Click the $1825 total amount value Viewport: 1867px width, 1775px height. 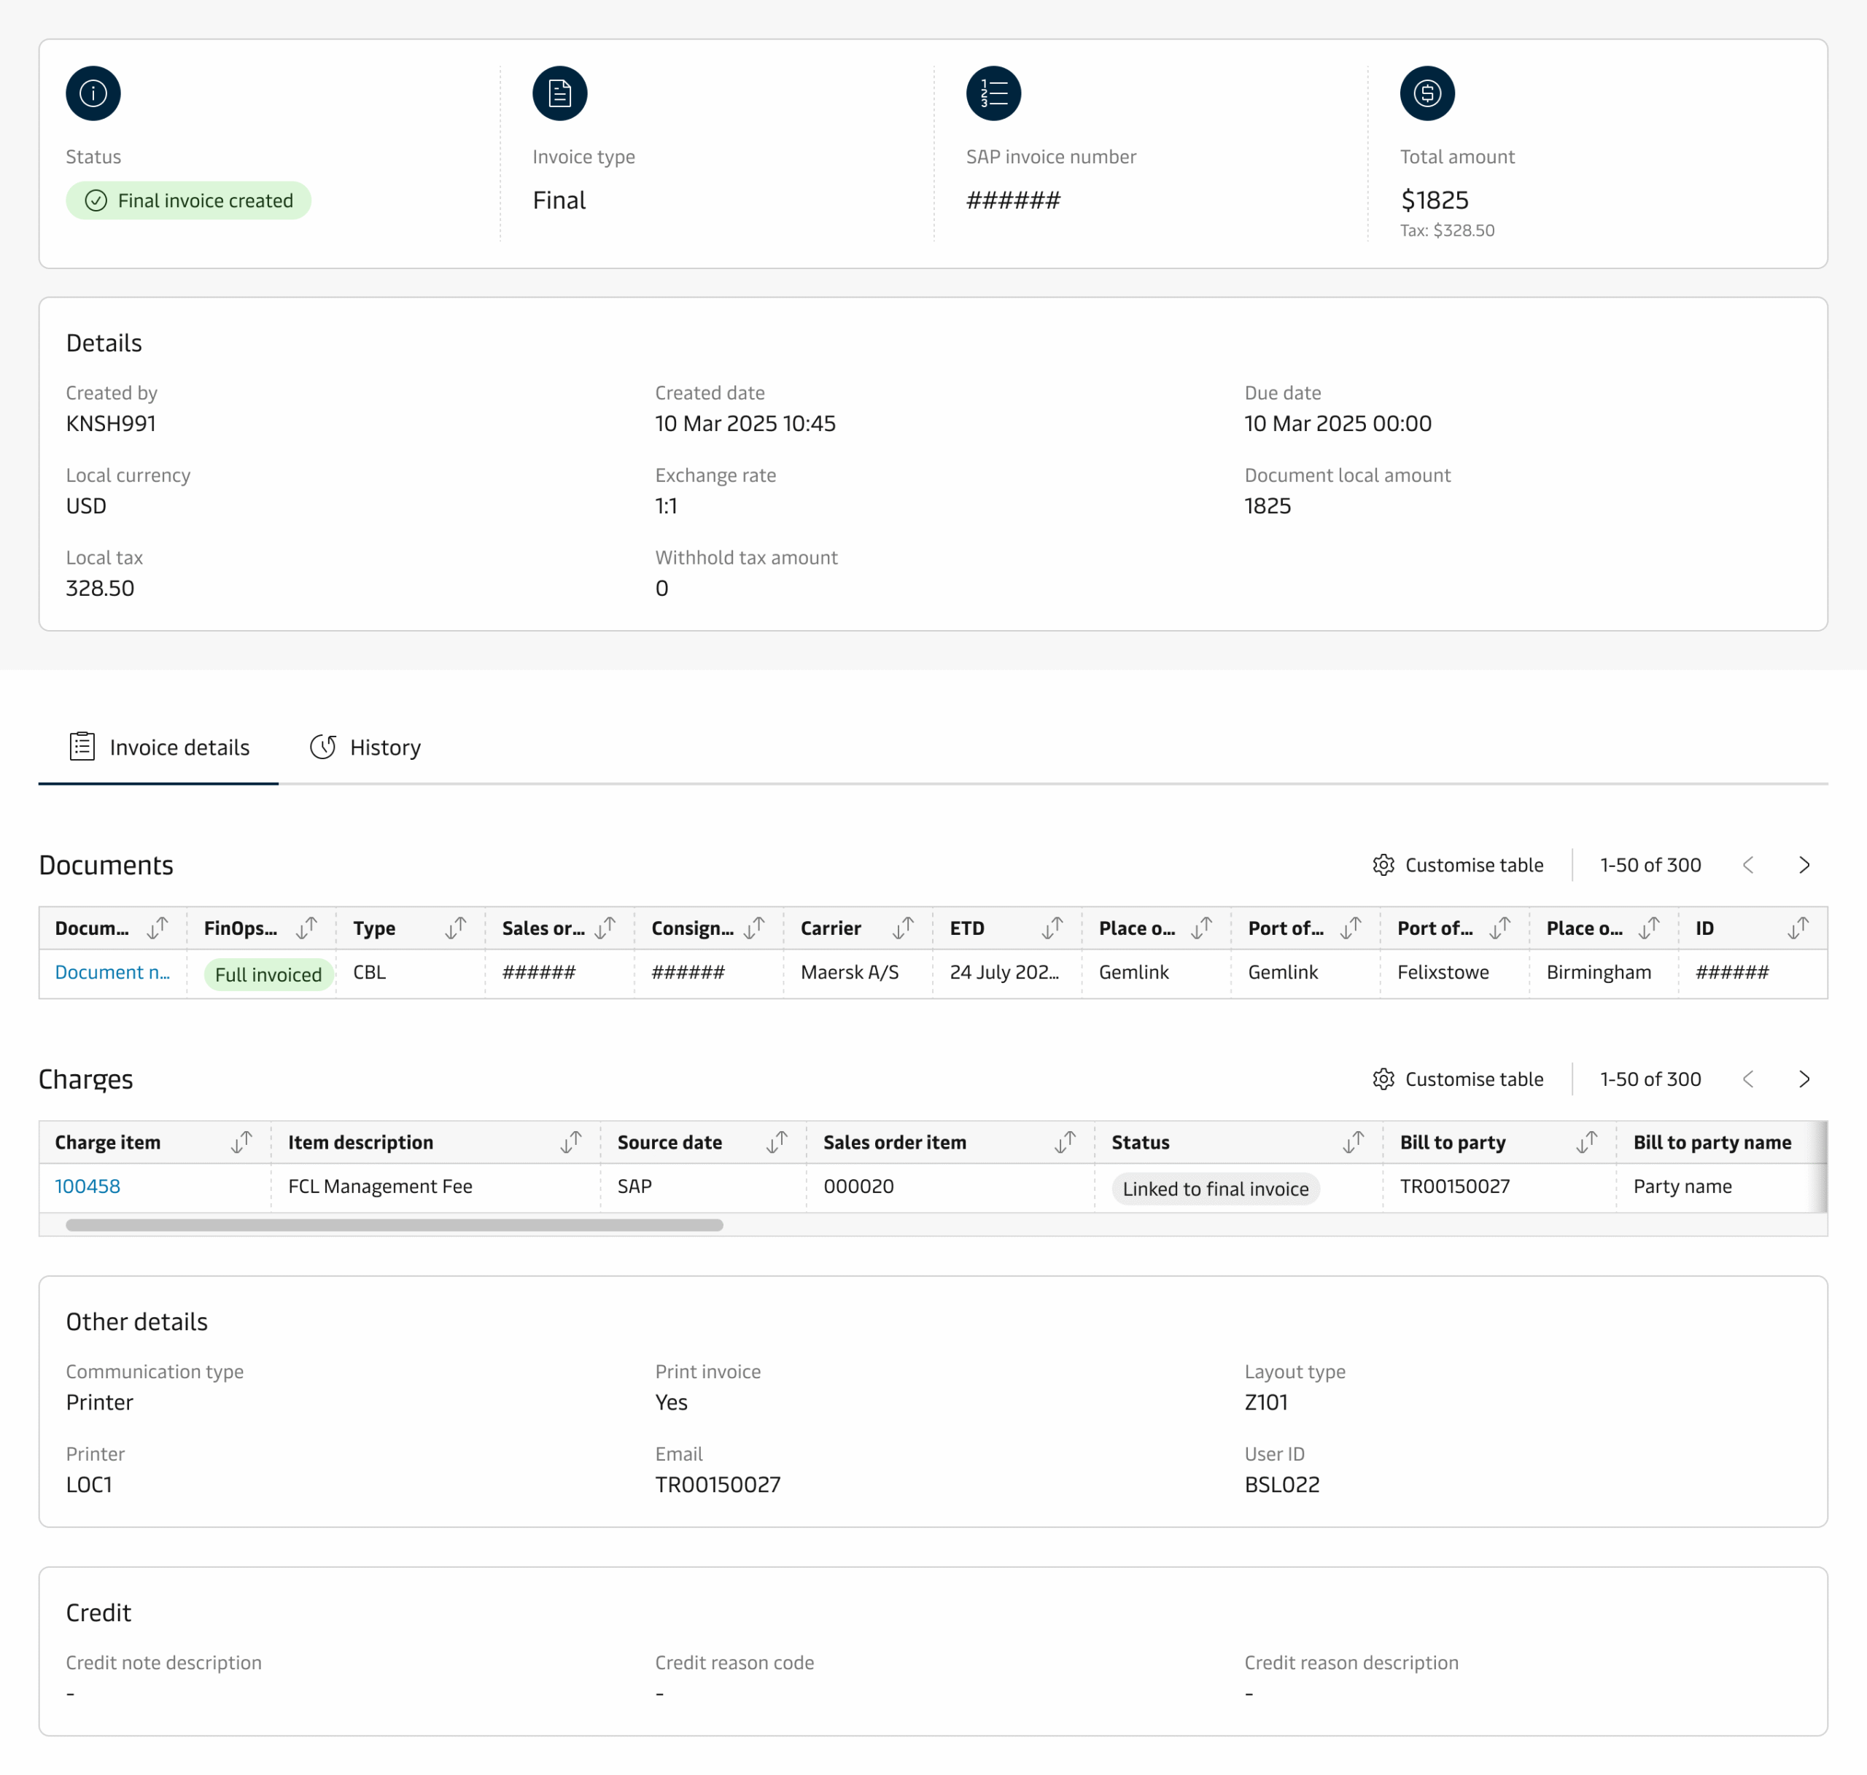(x=1435, y=200)
